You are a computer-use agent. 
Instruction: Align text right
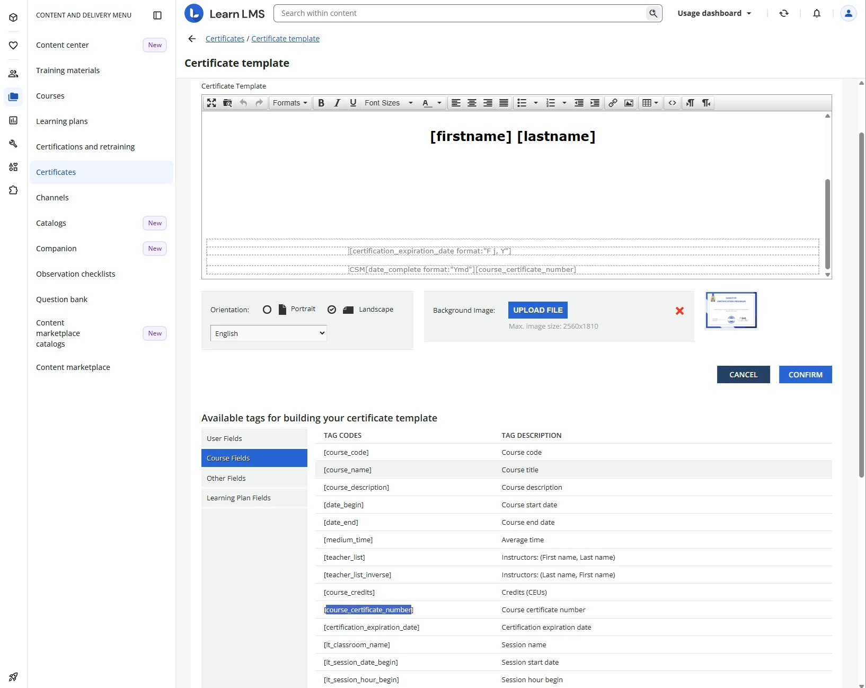pos(488,103)
